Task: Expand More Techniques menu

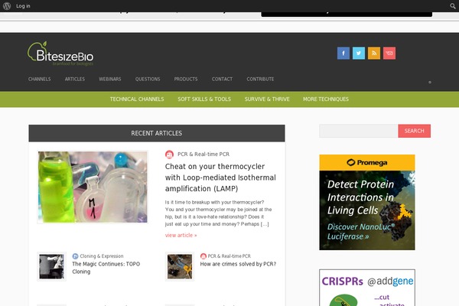Action: 326,99
